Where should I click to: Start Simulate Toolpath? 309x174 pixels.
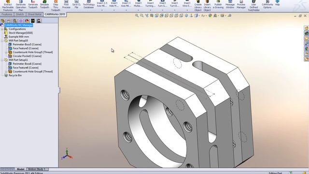coord(44,4)
